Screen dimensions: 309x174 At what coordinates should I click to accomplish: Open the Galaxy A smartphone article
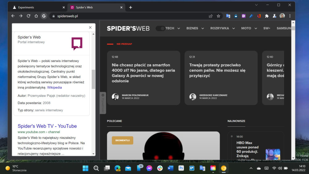[x=143, y=73]
